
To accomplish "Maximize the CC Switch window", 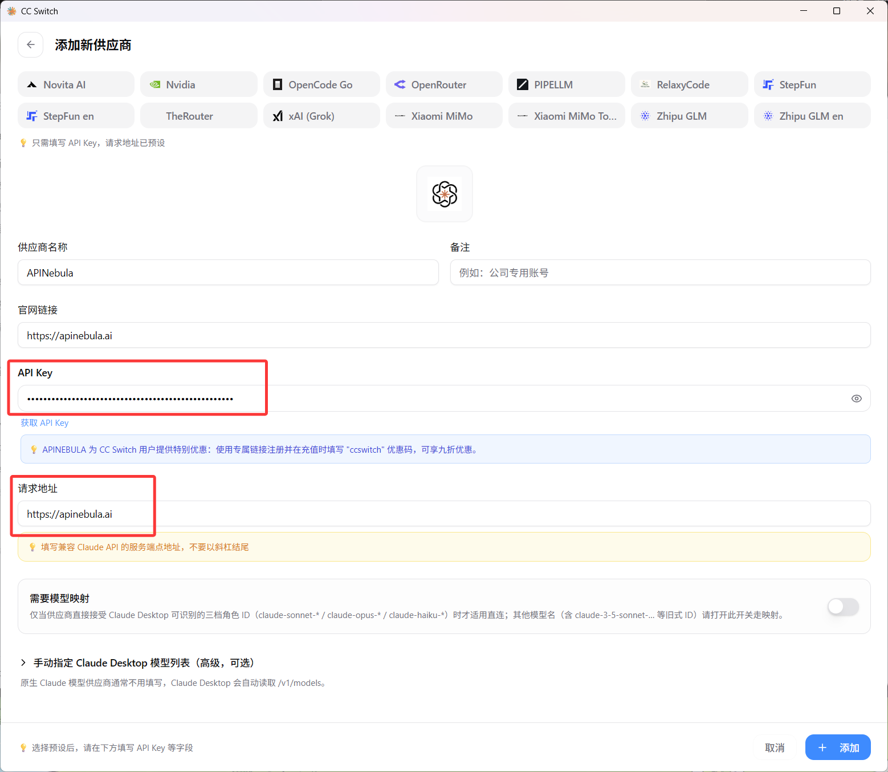I will click(837, 11).
